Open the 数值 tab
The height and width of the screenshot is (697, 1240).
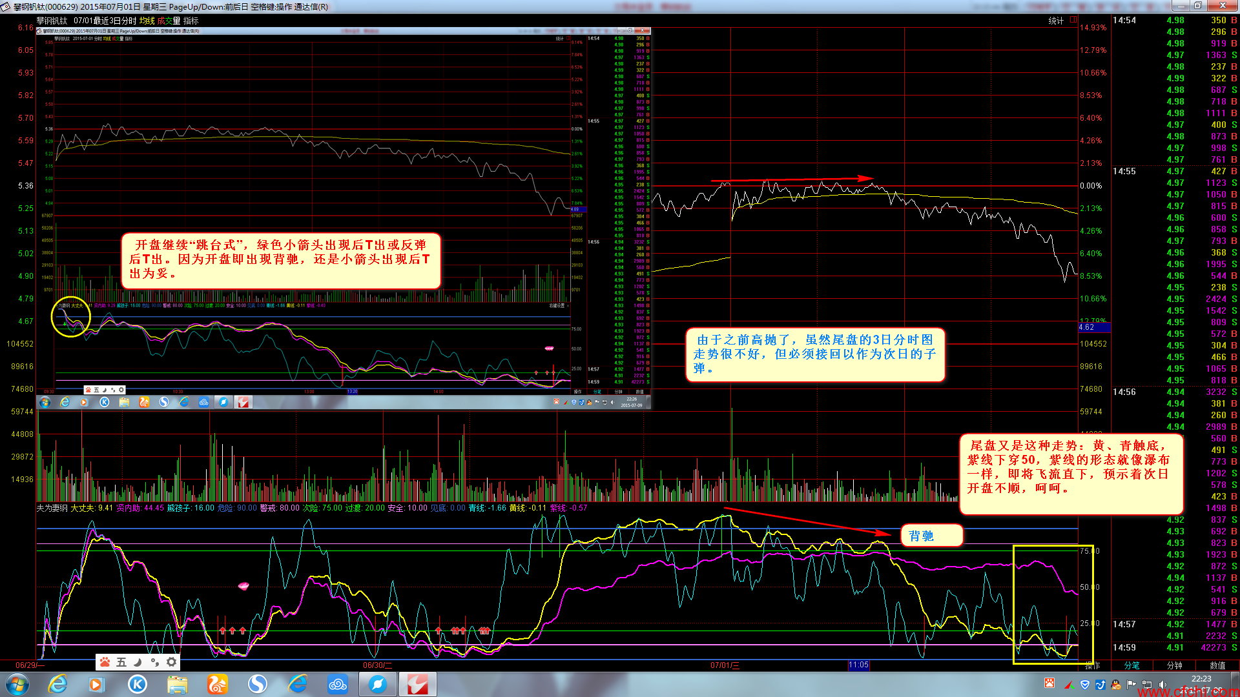[x=1217, y=665]
